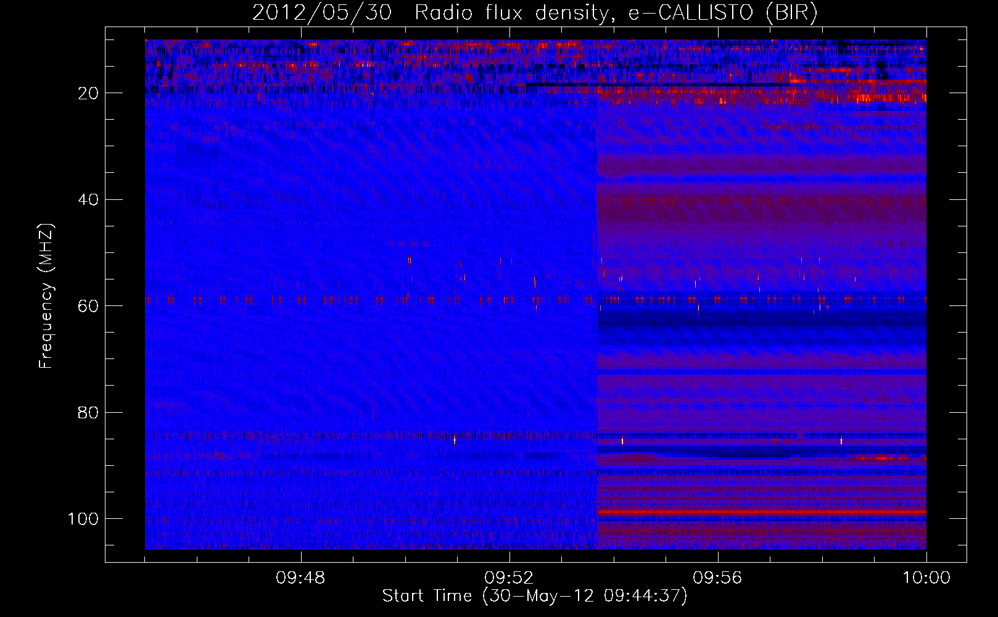Select the frequency tick label '40'
The height and width of the screenshot is (617, 998).
88,199
